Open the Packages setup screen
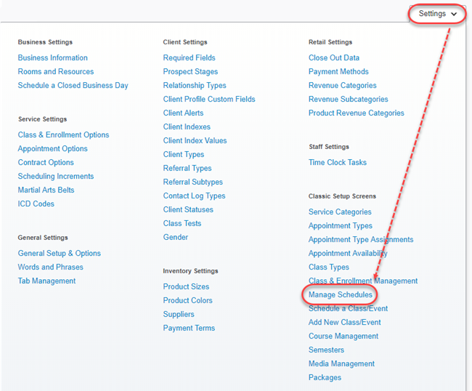Image resolution: width=472 pixels, height=391 pixels. 324,378
